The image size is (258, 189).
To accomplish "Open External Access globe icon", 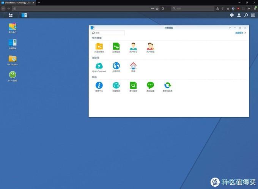I will pyautogui.click(x=116, y=67).
